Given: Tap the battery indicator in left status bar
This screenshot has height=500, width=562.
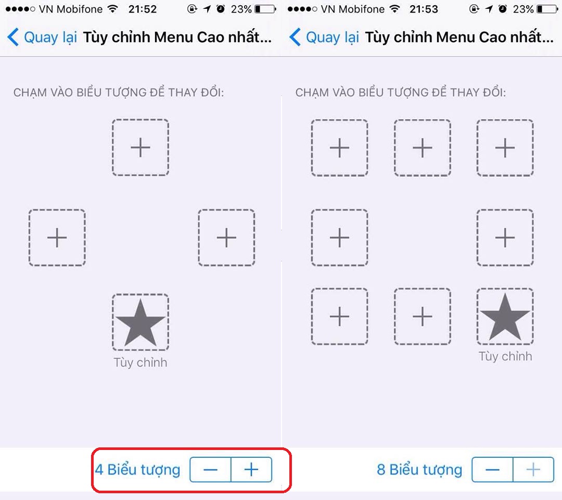Looking at the screenshot, I should coord(265,9).
